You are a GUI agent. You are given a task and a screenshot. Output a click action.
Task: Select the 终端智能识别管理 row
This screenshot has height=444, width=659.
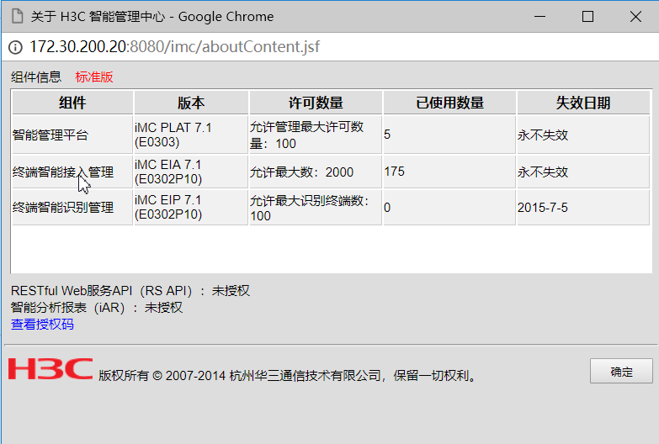coord(63,208)
